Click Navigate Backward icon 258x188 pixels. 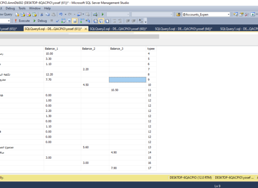point(79,14)
